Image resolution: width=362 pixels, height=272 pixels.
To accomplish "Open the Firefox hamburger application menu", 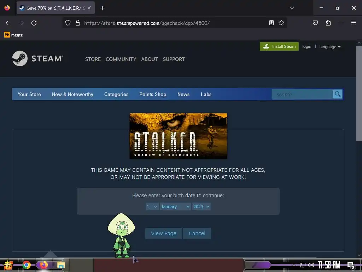I will point(353,23).
